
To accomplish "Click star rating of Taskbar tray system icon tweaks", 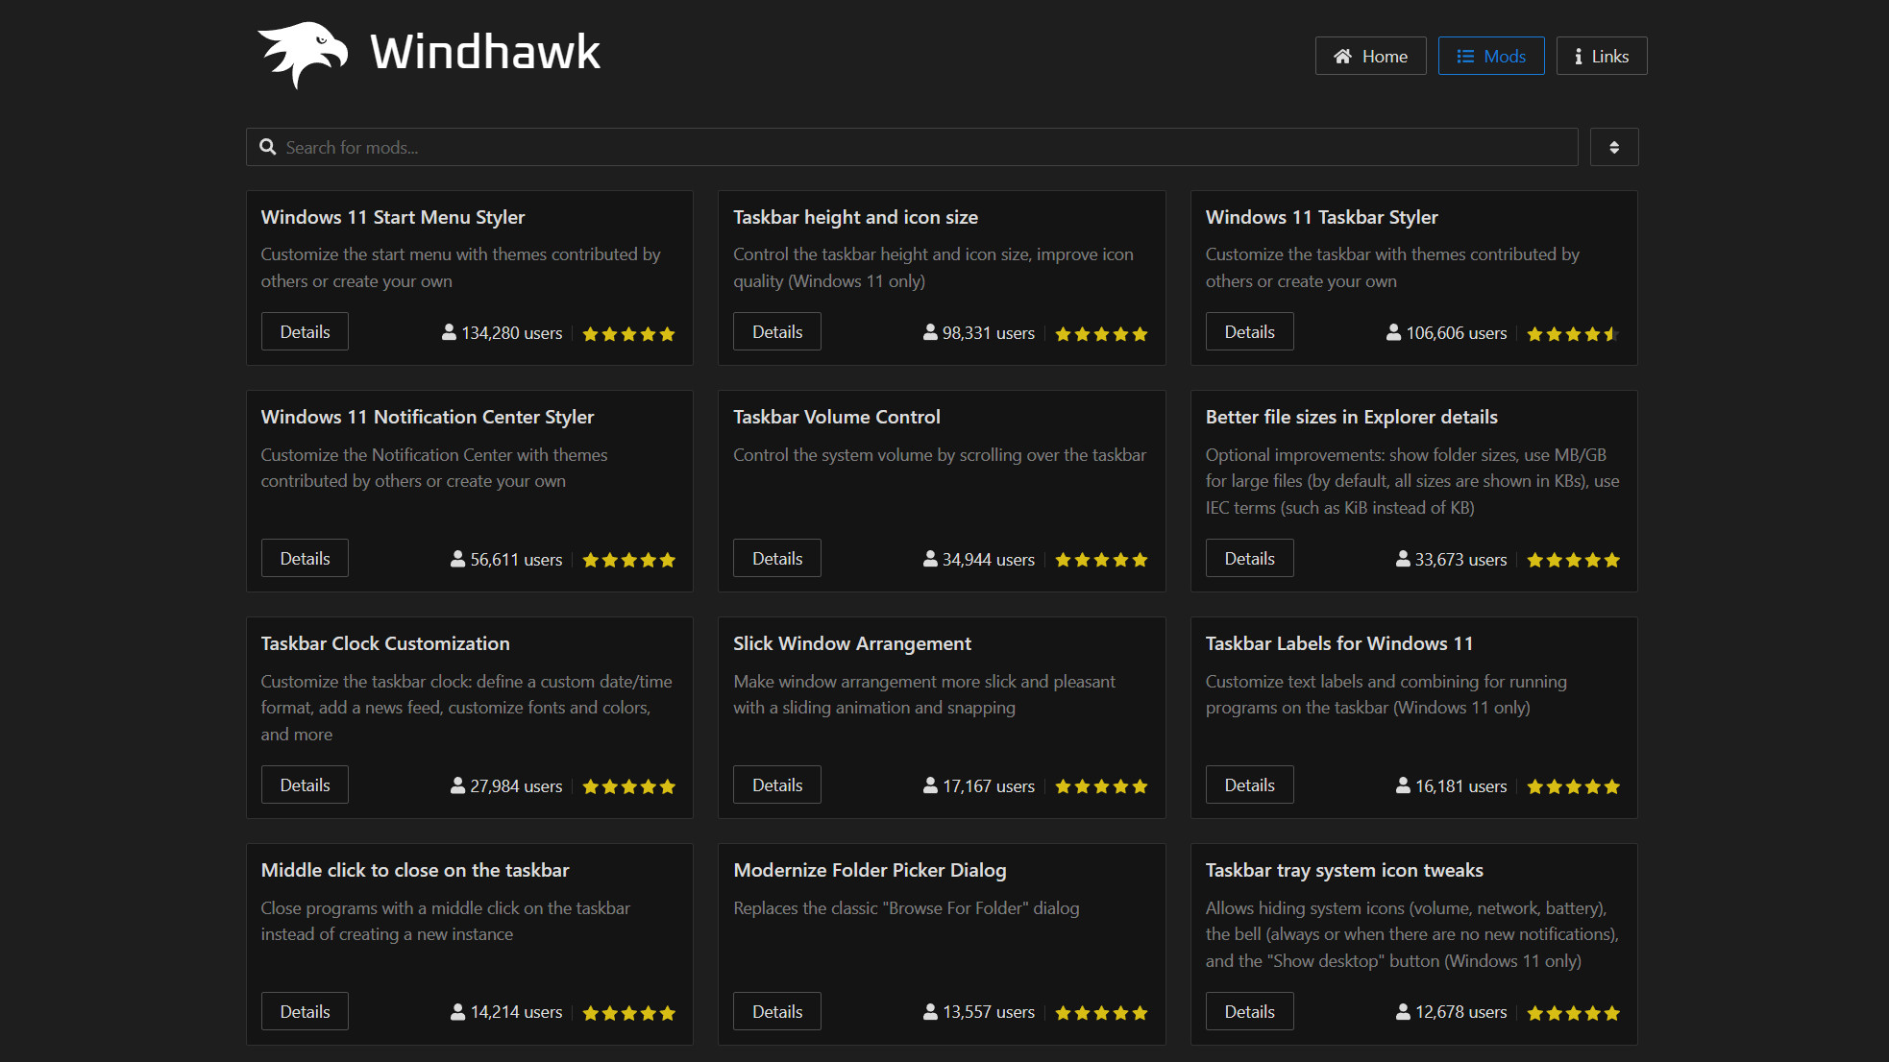I will (x=1574, y=1013).
